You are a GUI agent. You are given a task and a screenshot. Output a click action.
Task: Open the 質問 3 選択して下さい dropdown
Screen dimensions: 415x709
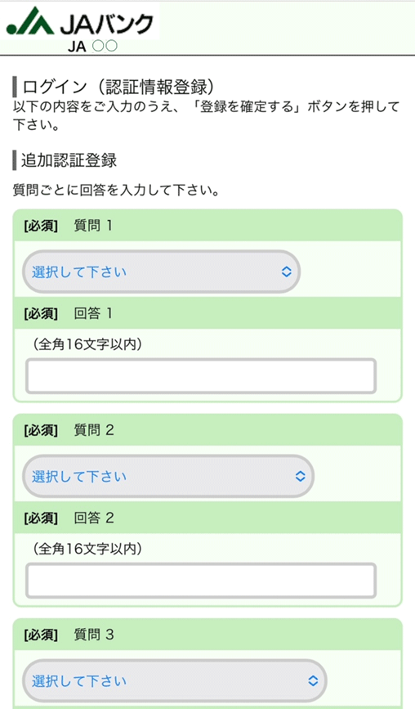click(x=174, y=680)
